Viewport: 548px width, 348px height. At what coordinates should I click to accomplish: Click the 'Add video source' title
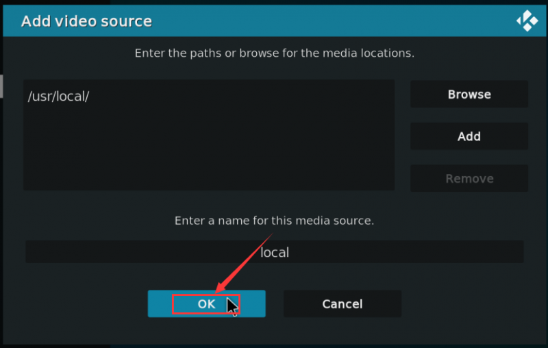tap(86, 21)
